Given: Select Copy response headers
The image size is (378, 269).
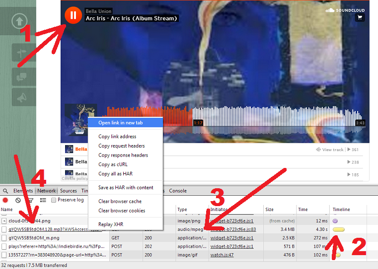Looking at the screenshot, I should [x=123, y=155].
